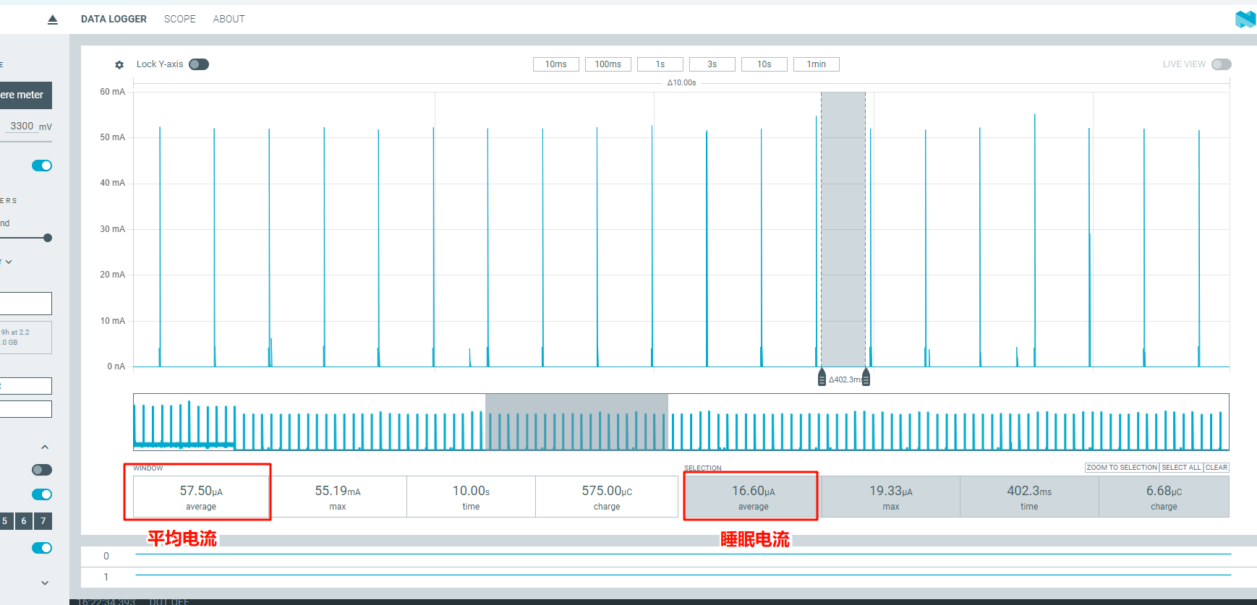Open the ABOUT tab
The width and height of the screenshot is (1257, 605).
pos(229,19)
